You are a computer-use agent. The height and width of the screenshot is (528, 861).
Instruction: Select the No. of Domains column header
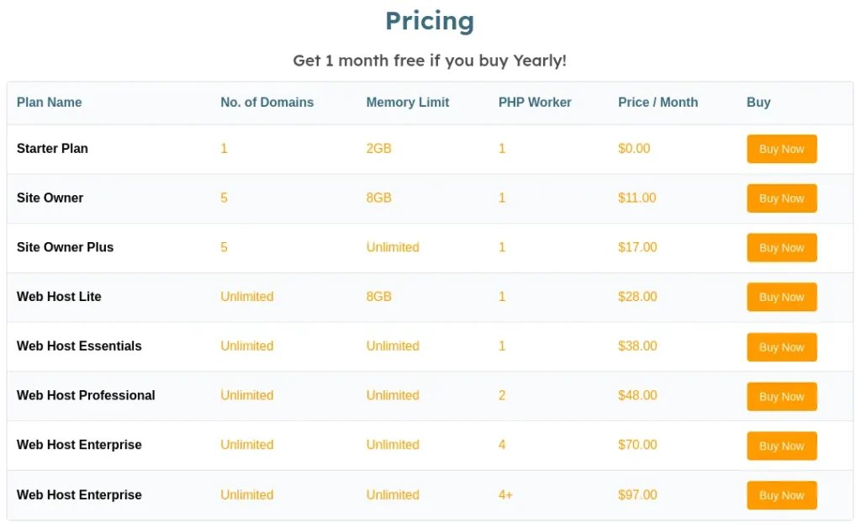[x=267, y=103]
